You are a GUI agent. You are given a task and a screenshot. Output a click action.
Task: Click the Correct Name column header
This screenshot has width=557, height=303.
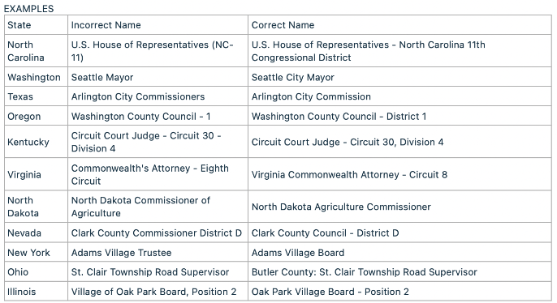click(x=399, y=25)
